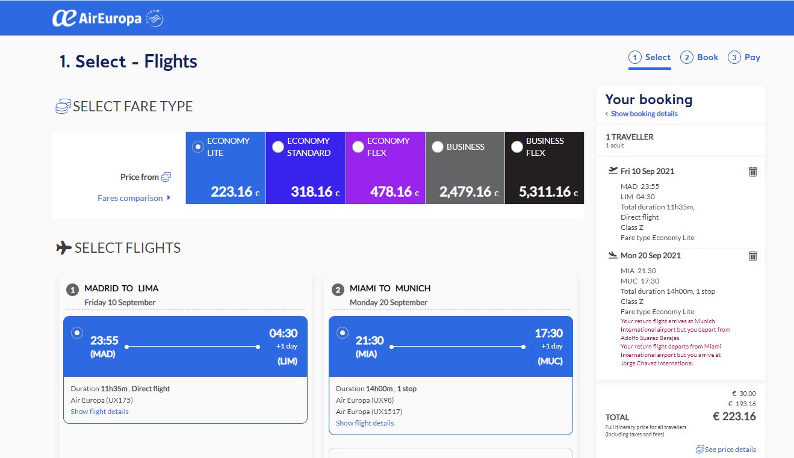
Task: Choose the Economy Standard fare radio button
Action: point(278,147)
